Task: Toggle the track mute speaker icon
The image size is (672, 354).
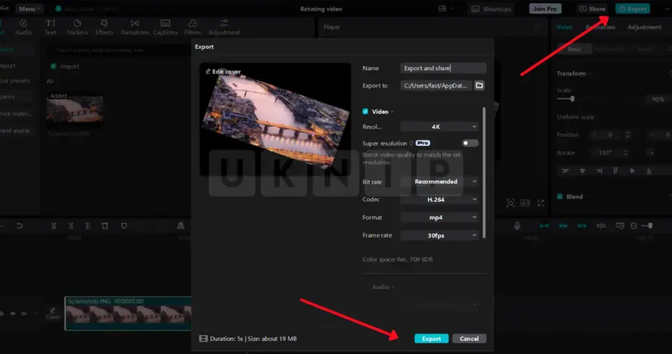Action: point(24,313)
